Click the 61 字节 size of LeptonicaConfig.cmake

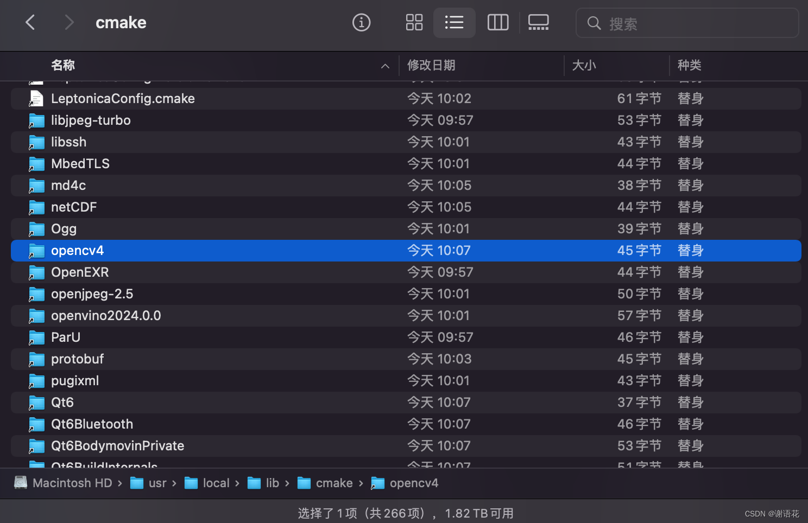639,99
